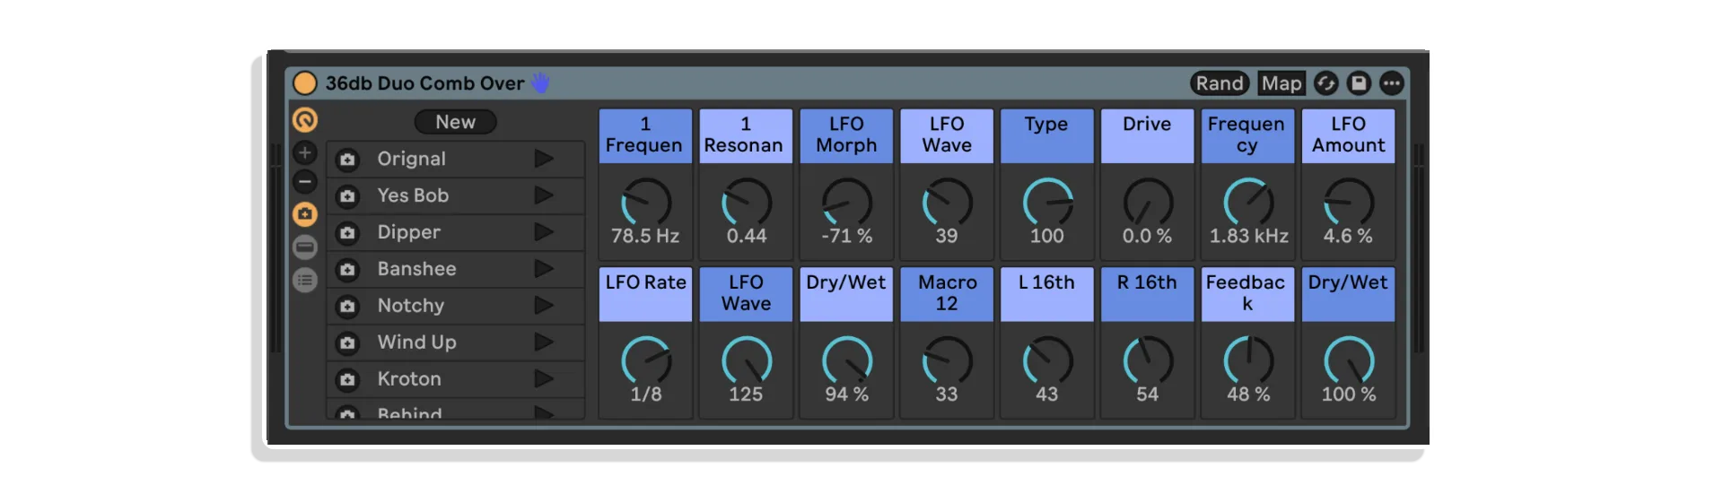Click the hot-swap preset circular arrows icon

(x=1325, y=83)
